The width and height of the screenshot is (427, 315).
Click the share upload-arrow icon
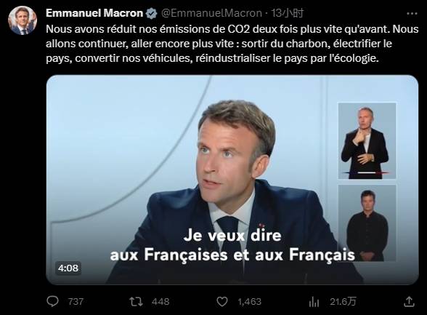click(x=409, y=302)
